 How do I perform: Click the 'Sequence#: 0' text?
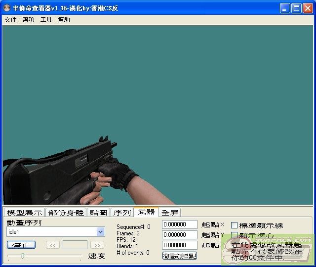pyautogui.click(x=133, y=227)
